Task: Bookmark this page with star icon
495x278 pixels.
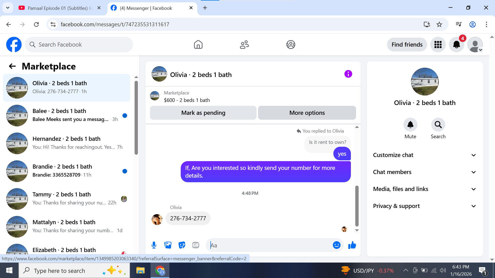Action: [x=439, y=24]
